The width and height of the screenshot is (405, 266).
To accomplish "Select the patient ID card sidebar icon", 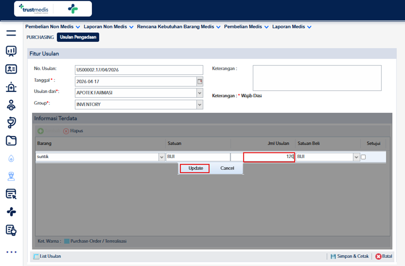I will 11,69.
